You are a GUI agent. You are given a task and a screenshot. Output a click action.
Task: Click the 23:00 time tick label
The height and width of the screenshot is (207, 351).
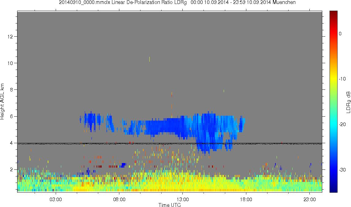310,199
